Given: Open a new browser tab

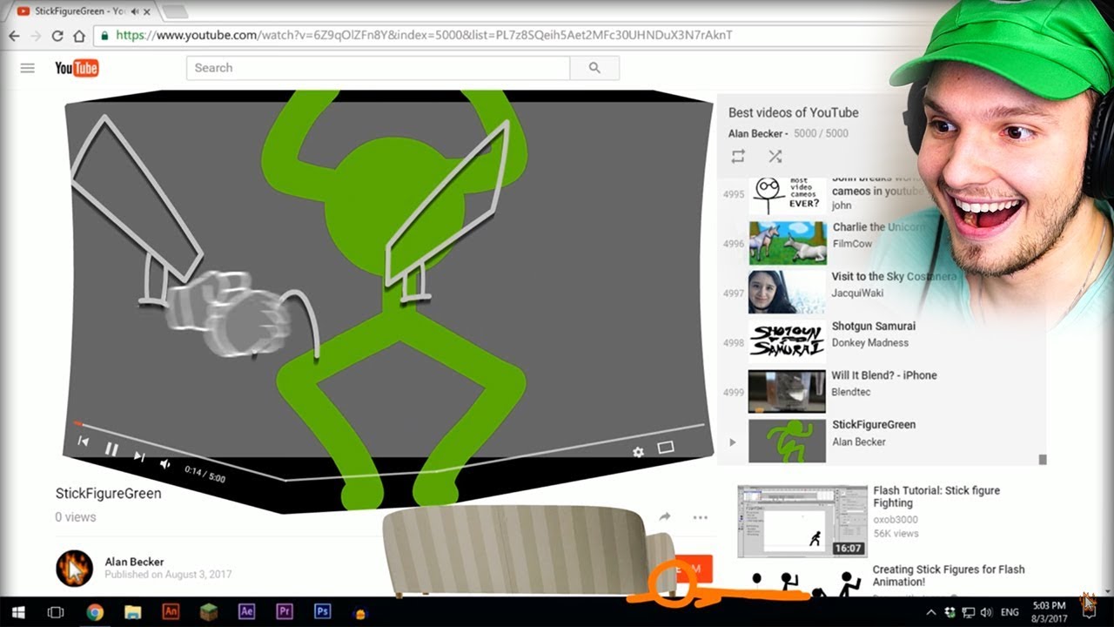Looking at the screenshot, I should point(175,11).
